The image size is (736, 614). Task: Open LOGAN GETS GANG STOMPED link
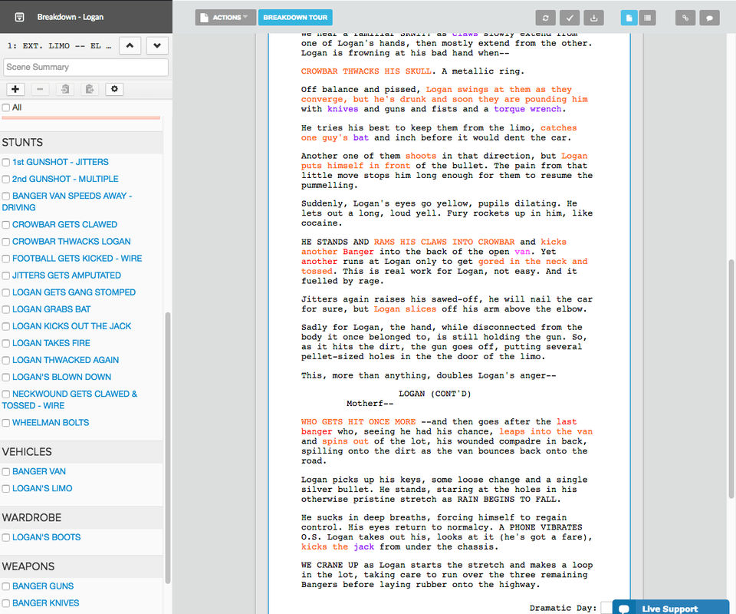74,292
